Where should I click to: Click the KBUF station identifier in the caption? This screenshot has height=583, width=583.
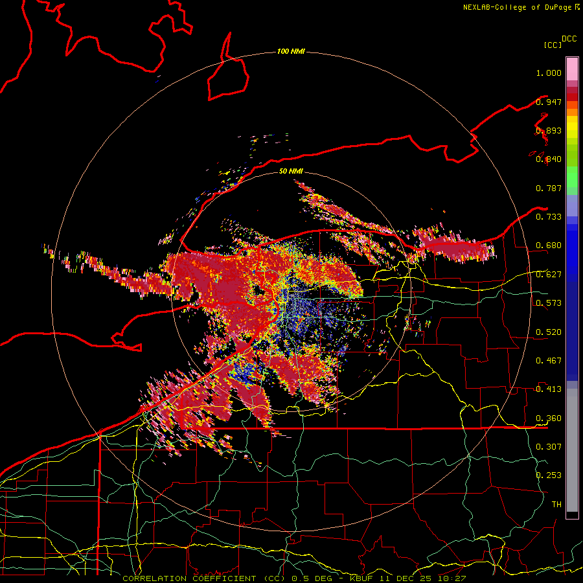coord(361,578)
